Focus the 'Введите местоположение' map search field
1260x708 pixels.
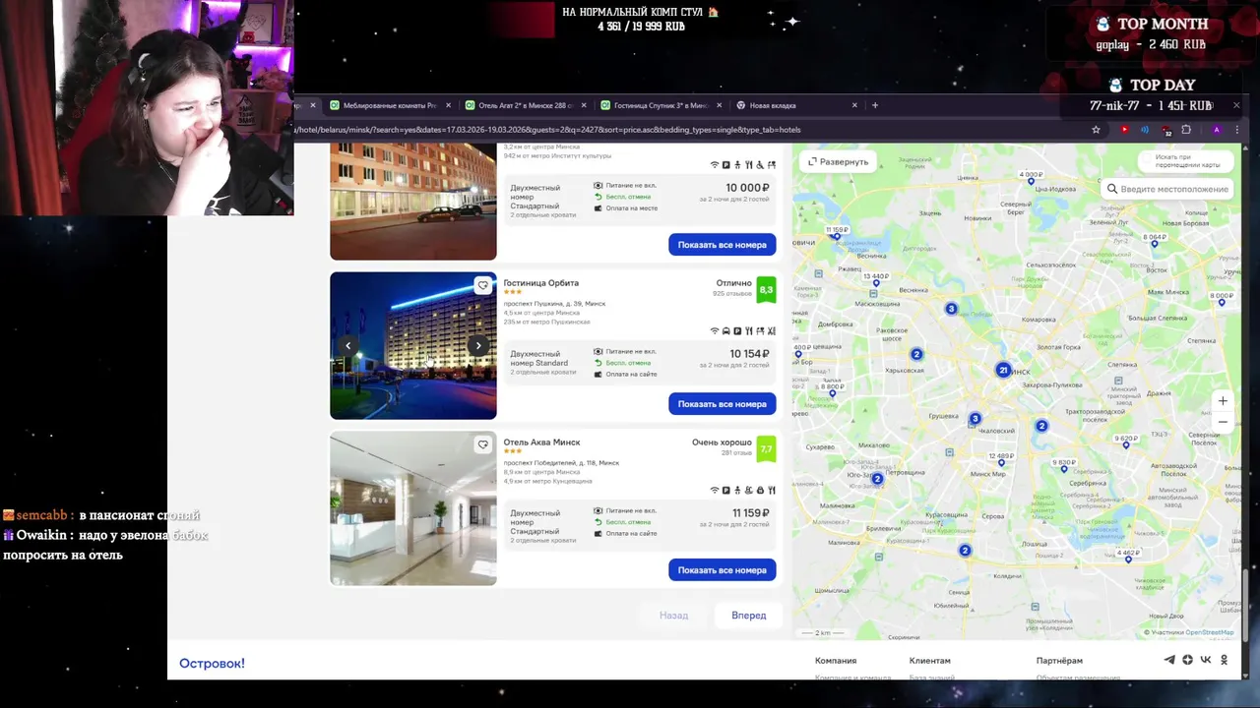point(1166,189)
